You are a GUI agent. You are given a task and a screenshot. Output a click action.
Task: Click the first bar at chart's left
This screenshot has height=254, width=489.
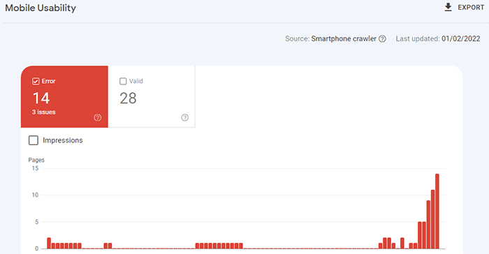[x=49, y=243]
